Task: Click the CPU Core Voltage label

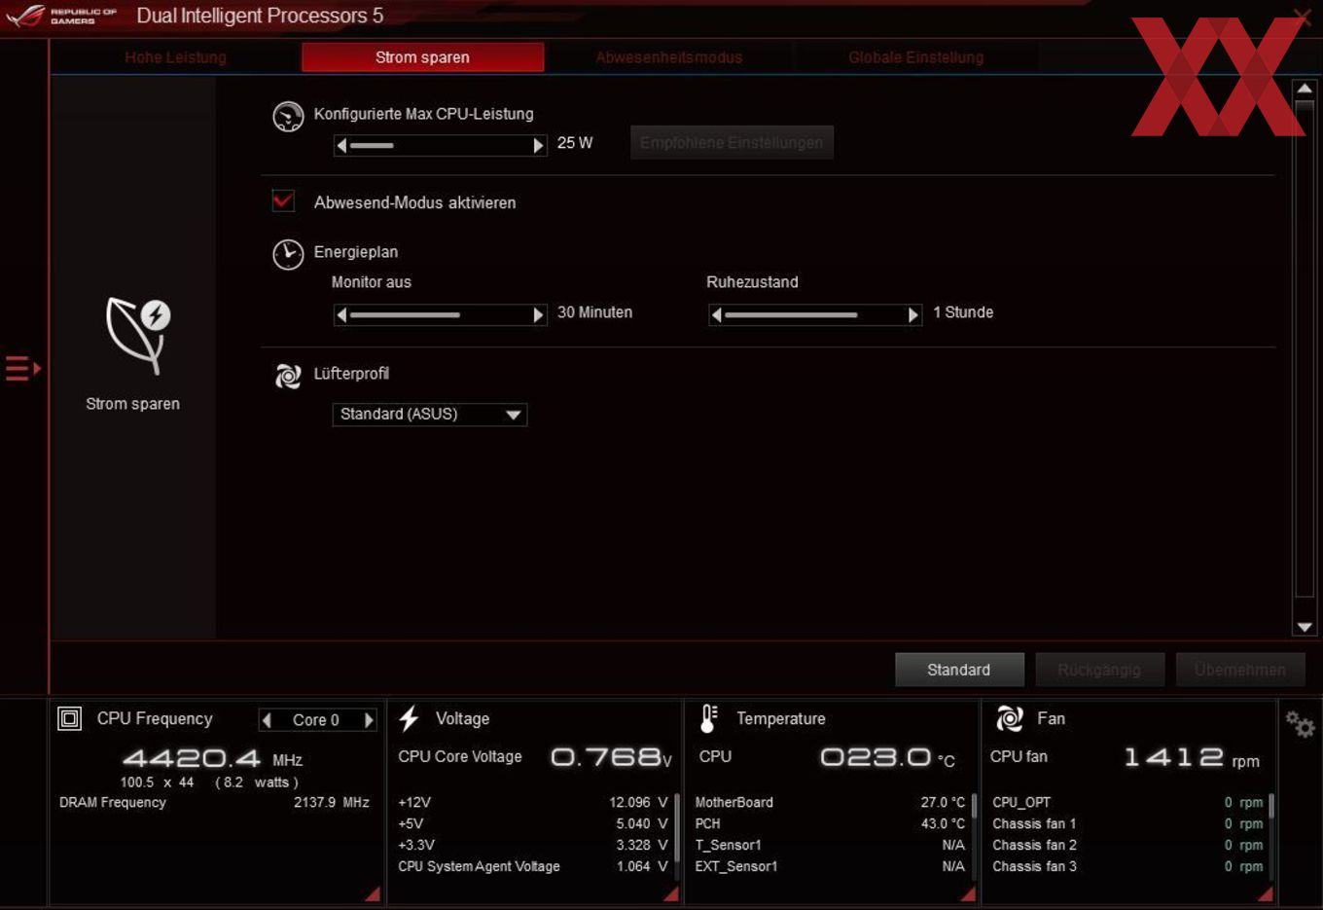Action: click(x=460, y=756)
